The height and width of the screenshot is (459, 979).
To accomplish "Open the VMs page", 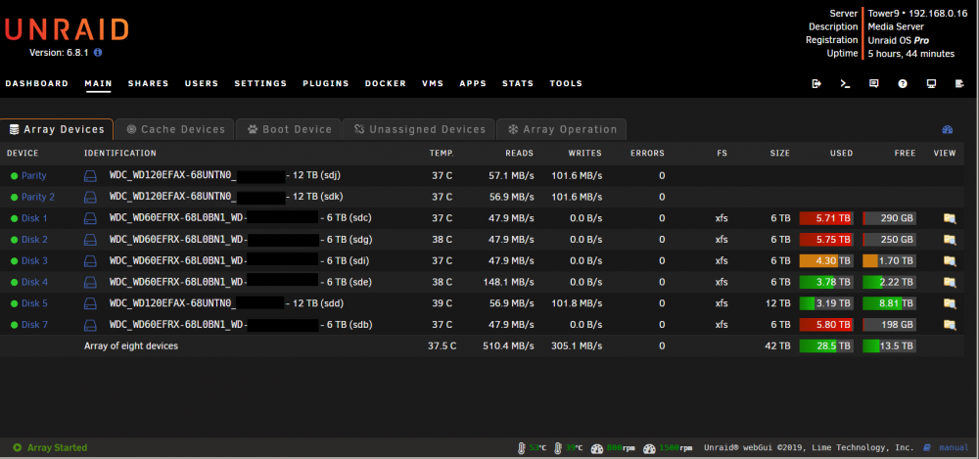I will (x=433, y=84).
